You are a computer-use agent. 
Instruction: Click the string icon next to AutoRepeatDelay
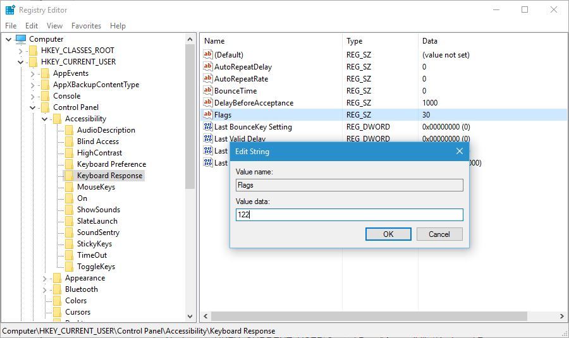coord(208,66)
